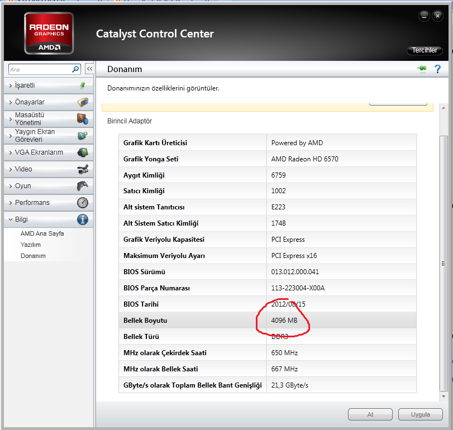
Task: Select the Alt sistem Tanıtıcısı value E223
Action: coord(278,207)
